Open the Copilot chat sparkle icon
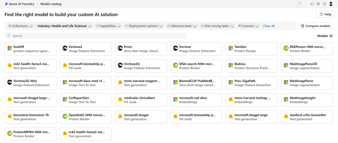The image size is (338, 143). pos(299,4)
